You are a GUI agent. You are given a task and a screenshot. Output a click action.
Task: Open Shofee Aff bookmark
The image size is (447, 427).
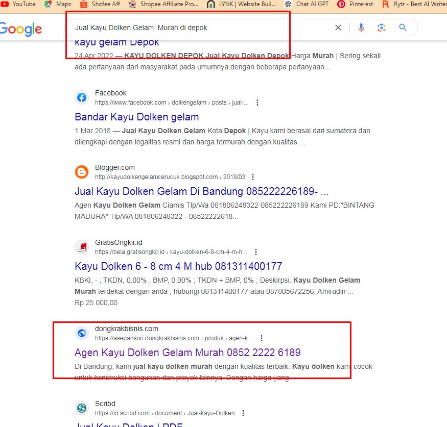click(x=100, y=4)
